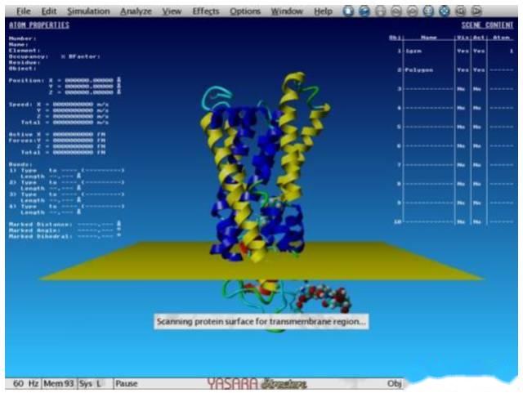Open the Edit menu

pyautogui.click(x=49, y=11)
